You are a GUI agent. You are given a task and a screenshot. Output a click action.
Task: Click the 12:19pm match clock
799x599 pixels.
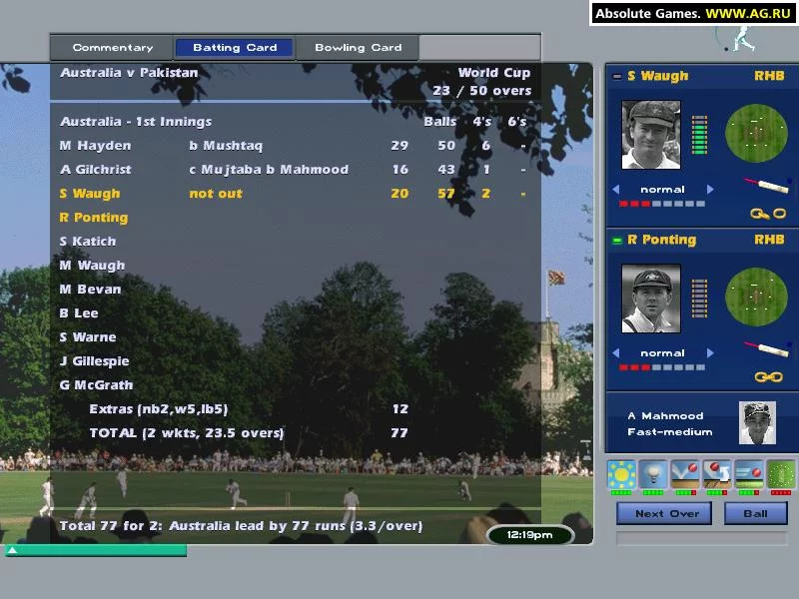pos(530,535)
